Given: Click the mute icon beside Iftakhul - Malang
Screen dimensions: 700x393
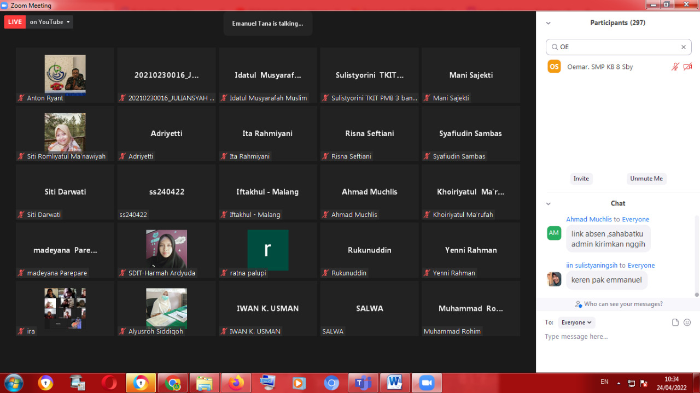Looking at the screenshot, I should click(x=224, y=215).
